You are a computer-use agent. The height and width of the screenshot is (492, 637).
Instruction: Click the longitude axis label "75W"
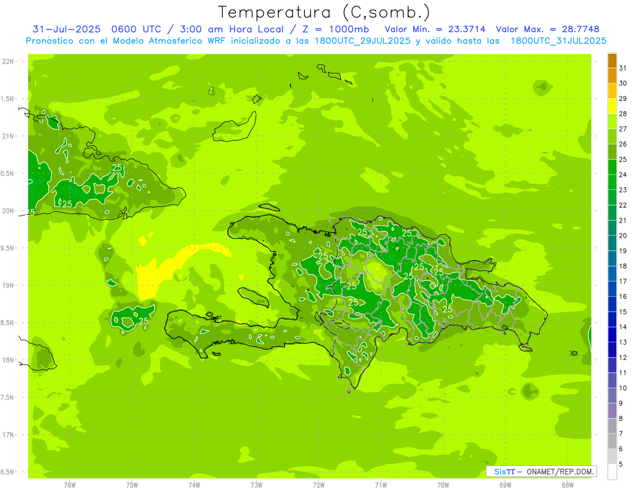click(x=132, y=485)
